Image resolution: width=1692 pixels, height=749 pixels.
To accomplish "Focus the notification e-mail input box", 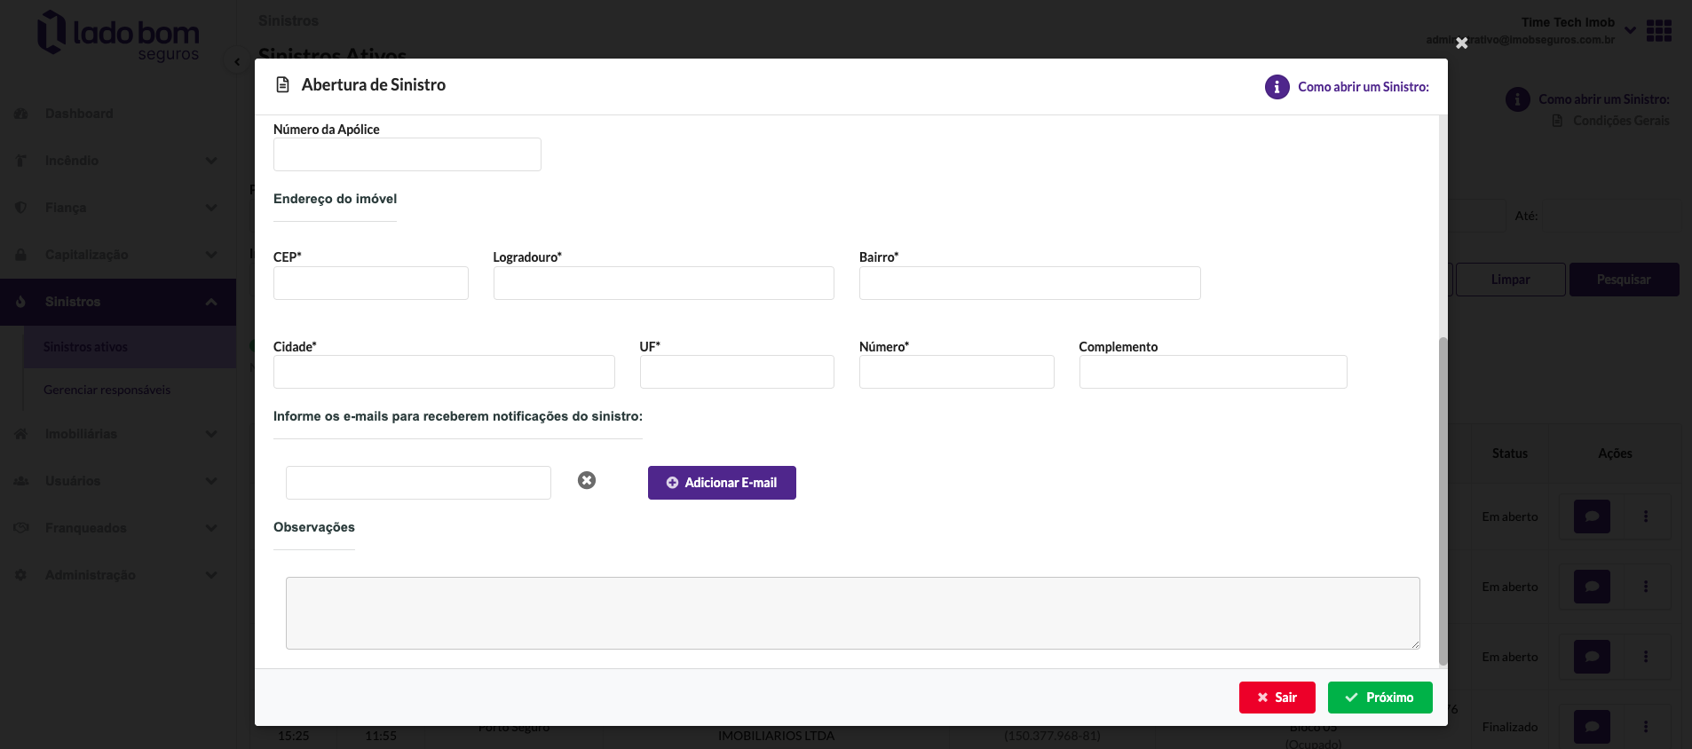I will 418,483.
